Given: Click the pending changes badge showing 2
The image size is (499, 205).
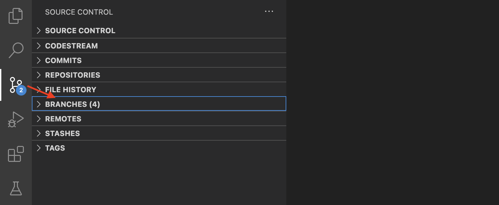Looking at the screenshot, I should pos(21,90).
